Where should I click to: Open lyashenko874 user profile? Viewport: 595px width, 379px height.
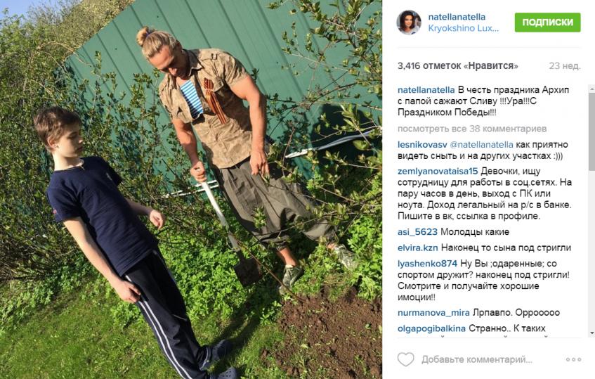coord(427,264)
